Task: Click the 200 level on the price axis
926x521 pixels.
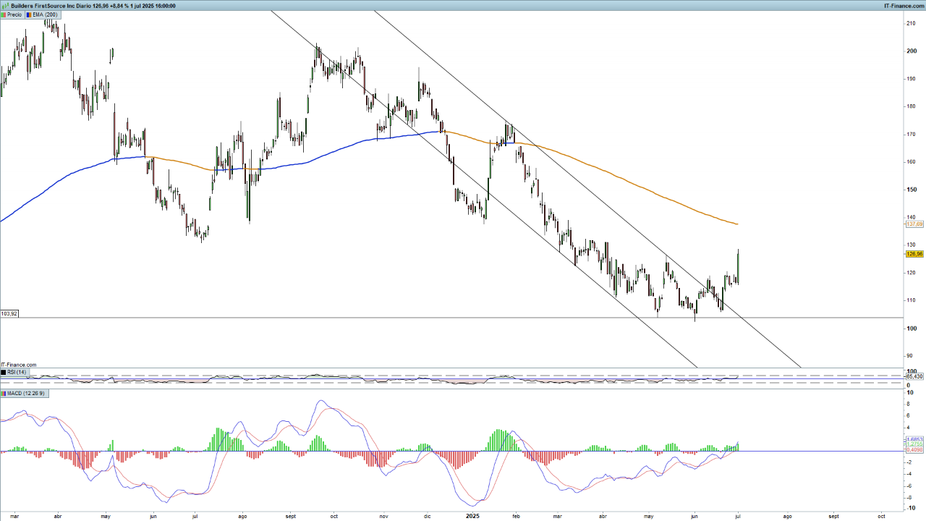Action: (x=911, y=51)
